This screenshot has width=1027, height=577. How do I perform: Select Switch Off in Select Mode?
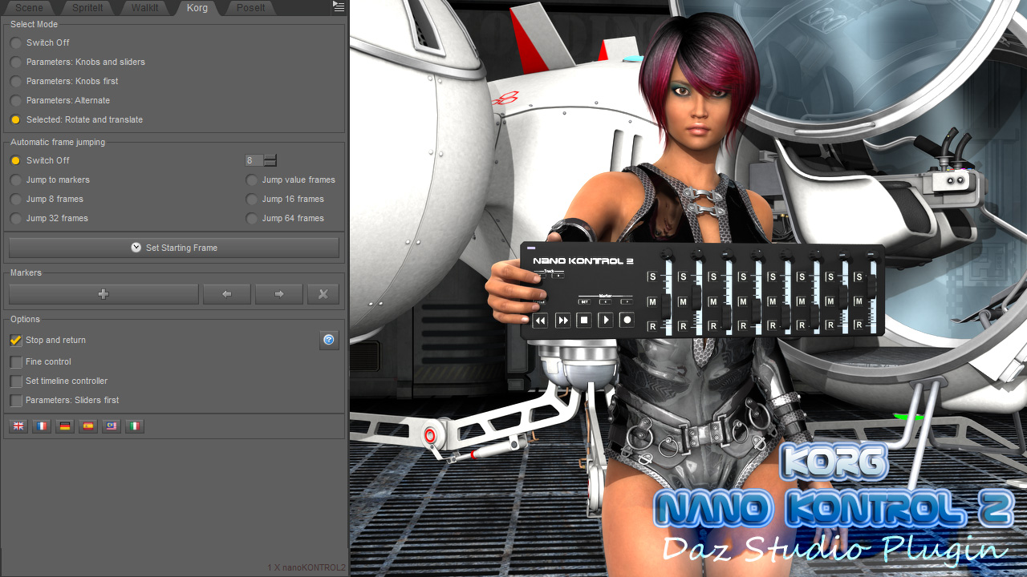(40, 42)
